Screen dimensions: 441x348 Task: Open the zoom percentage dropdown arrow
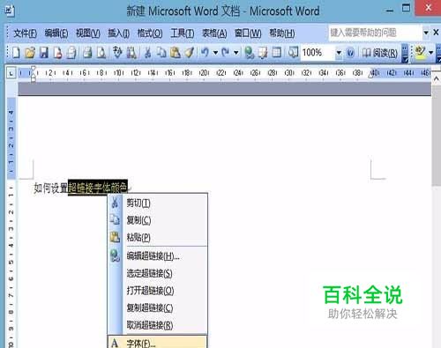tap(339, 53)
